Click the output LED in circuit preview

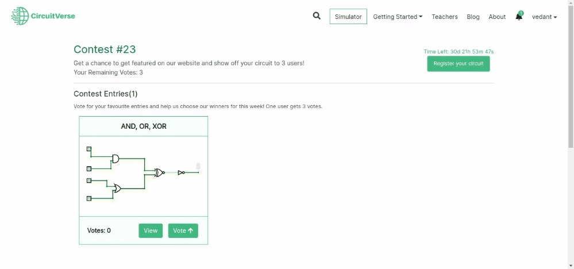[x=198, y=167]
